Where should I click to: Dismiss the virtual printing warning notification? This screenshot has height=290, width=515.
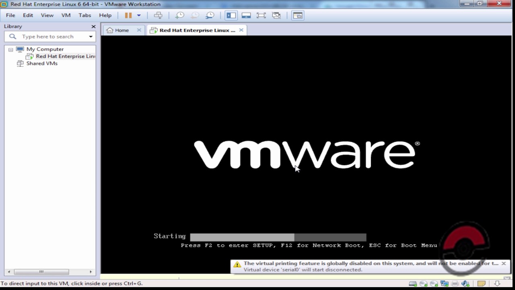click(503, 263)
